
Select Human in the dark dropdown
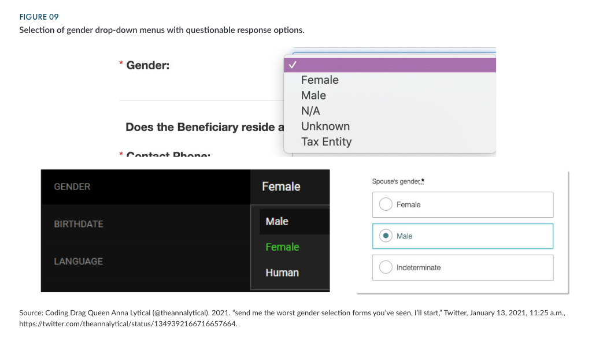click(x=282, y=273)
